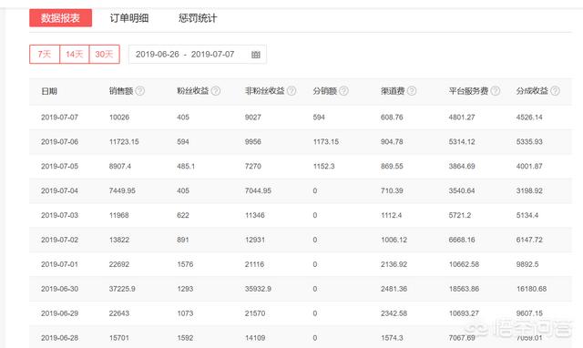The image size is (583, 348).
Task: Select the date cell 2019-06-28
Action: click(59, 338)
